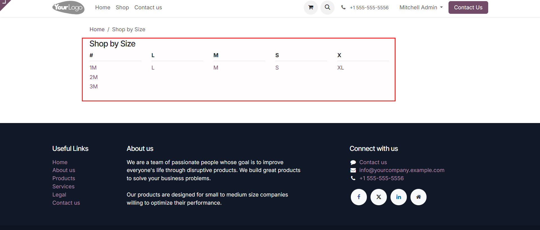This screenshot has width=540, height=230.
Task: Click the search magnifier icon
Action: pos(327,7)
